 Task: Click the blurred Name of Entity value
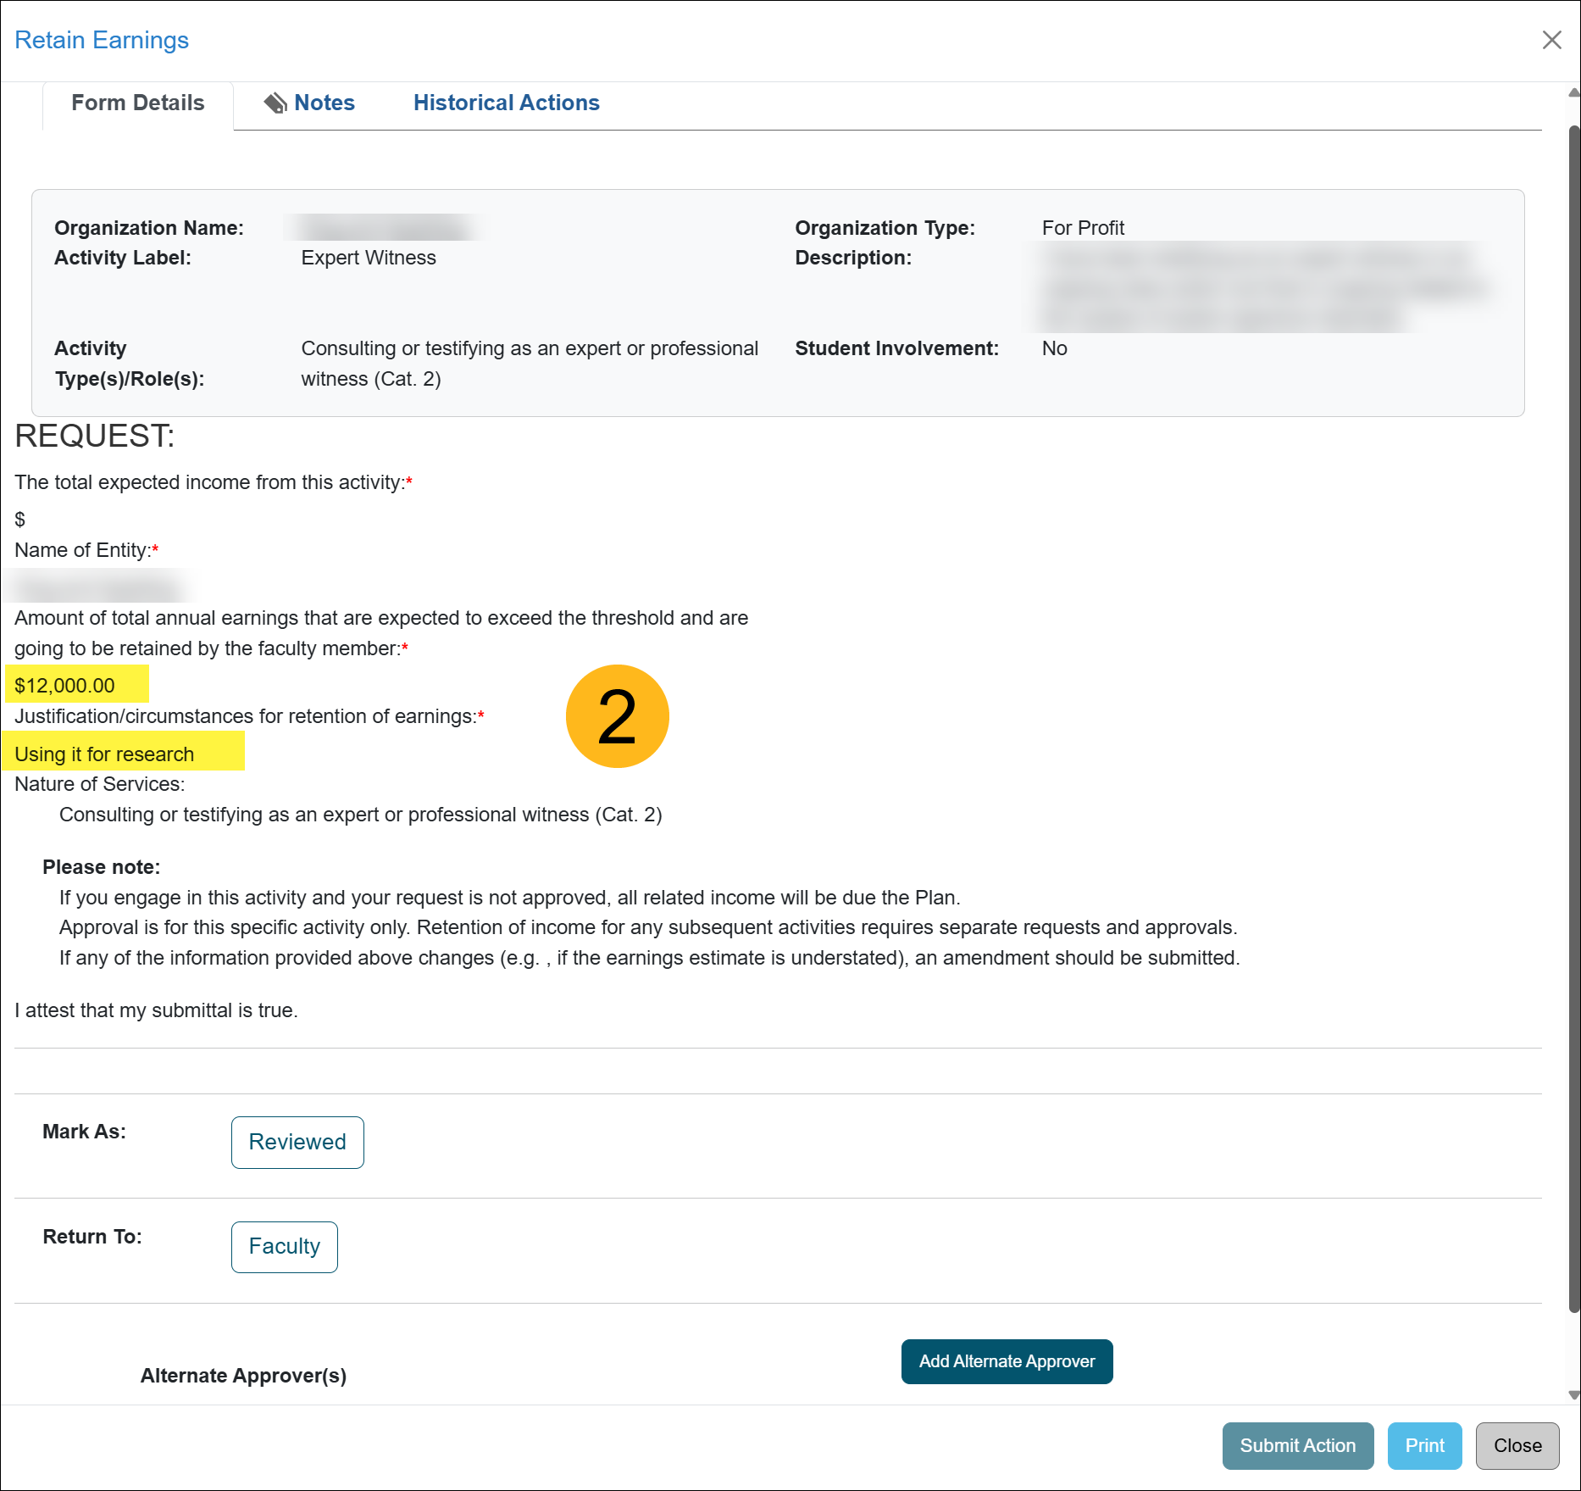point(96,587)
